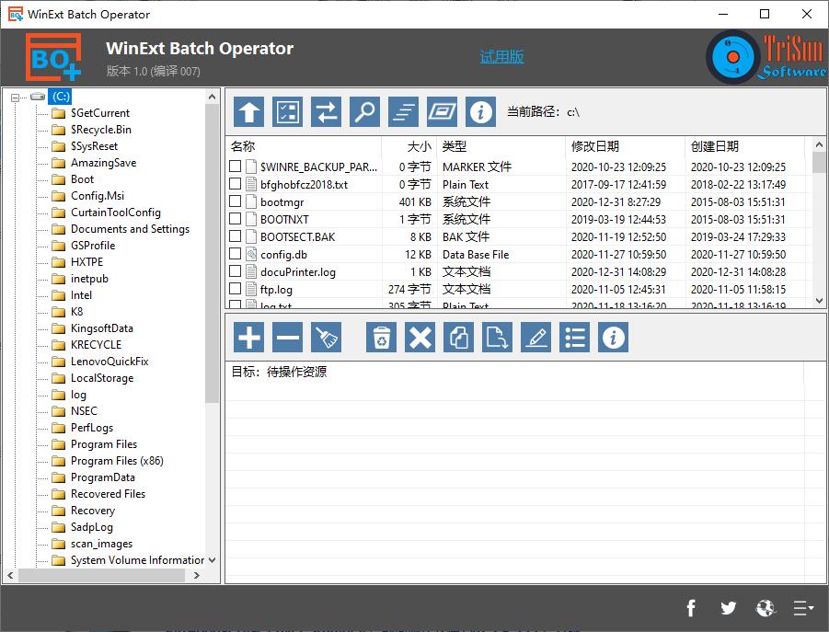Tick the bootmgr file checkbox
This screenshot has width=829, height=632.
236,201
